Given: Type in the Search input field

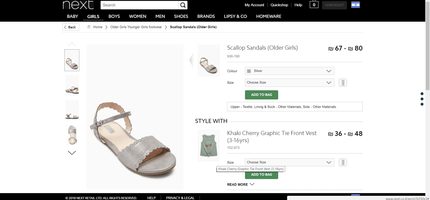Looking at the screenshot, I should point(139,5).
